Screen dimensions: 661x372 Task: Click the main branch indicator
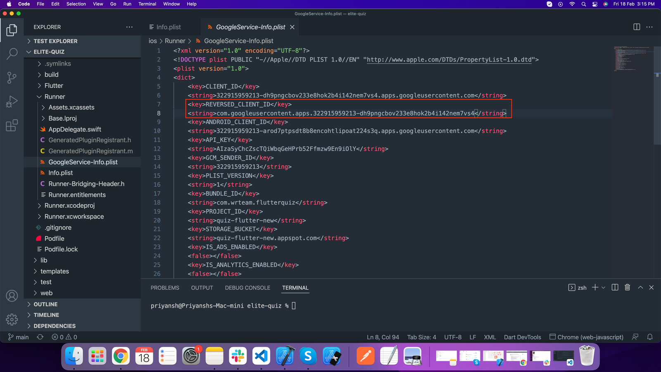19,337
